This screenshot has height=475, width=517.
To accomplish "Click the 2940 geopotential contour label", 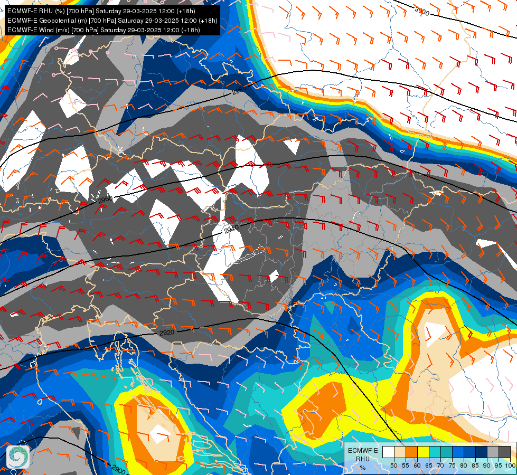I will (x=231, y=229).
